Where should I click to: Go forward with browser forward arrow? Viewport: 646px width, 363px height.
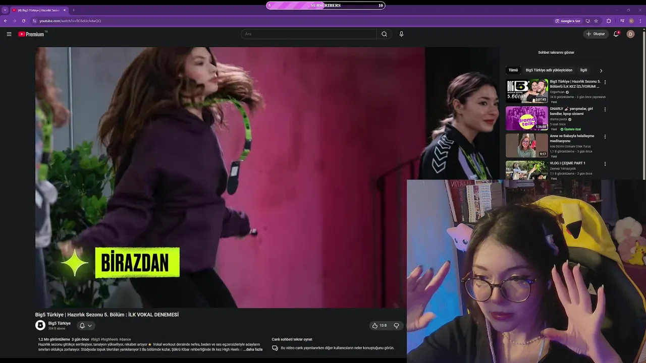(14, 21)
